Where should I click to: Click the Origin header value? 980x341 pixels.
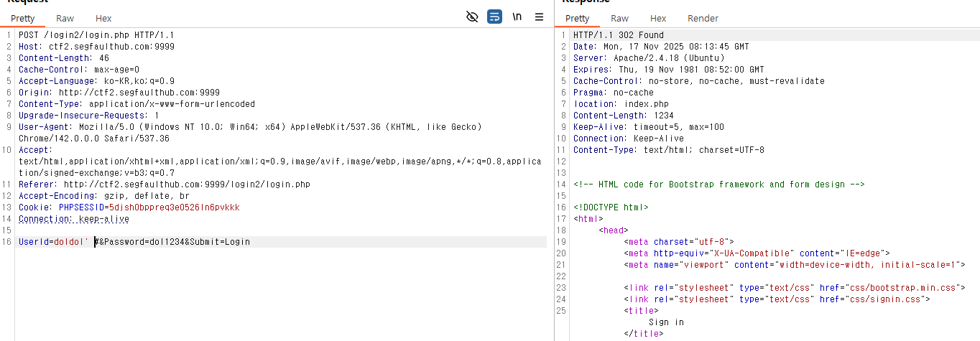139,93
